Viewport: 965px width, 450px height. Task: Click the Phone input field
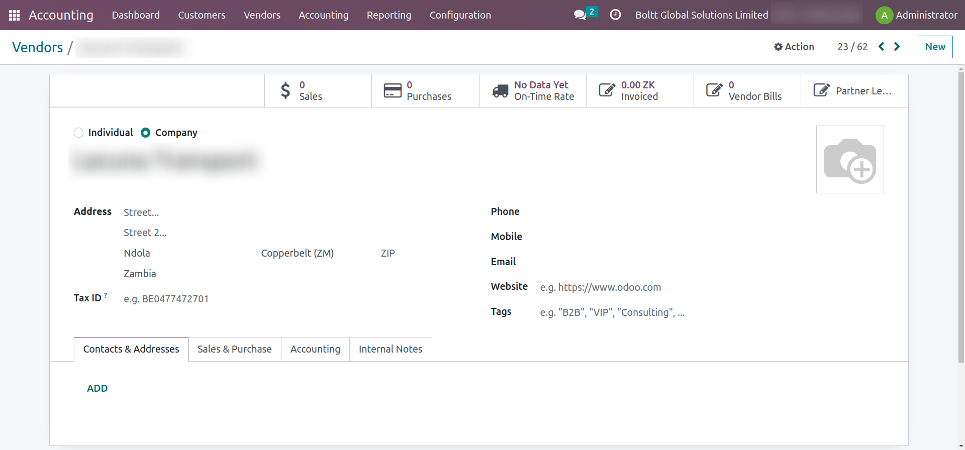click(x=711, y=211)
